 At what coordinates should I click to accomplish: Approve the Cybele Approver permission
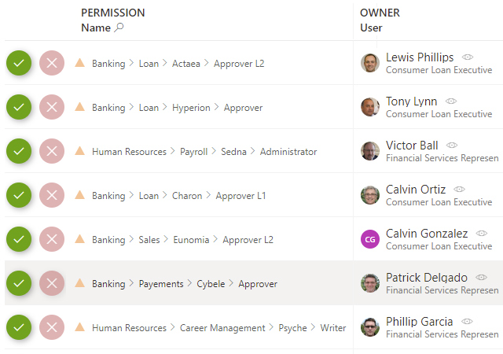pyautogui.click(x=19, y=283)
